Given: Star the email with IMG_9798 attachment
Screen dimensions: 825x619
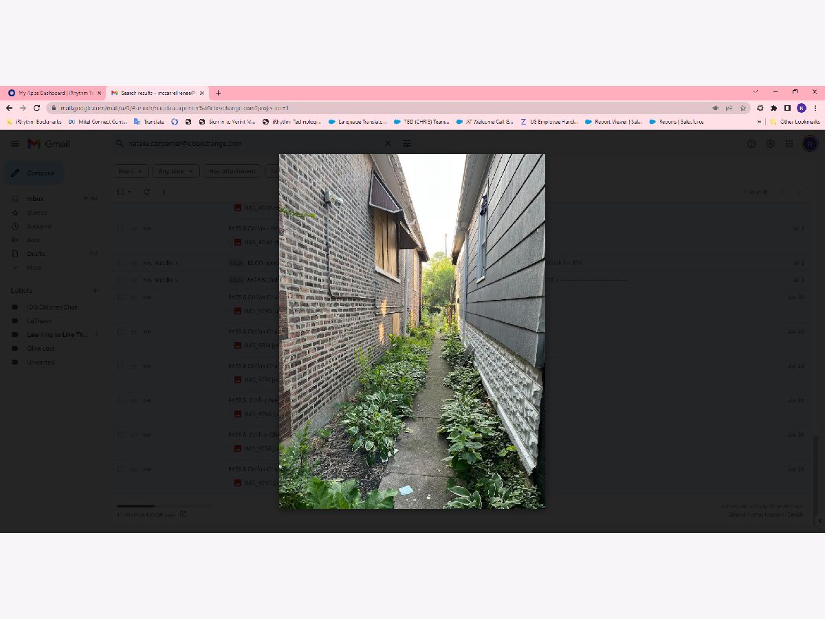Looking at the screenshot, I should pos(133,435).
